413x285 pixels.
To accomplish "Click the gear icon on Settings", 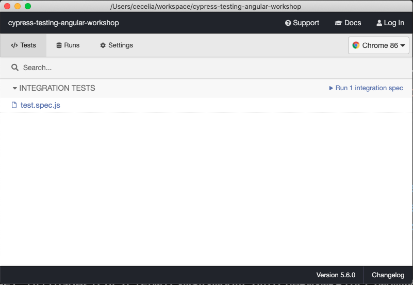I will [x=103, y=45].
